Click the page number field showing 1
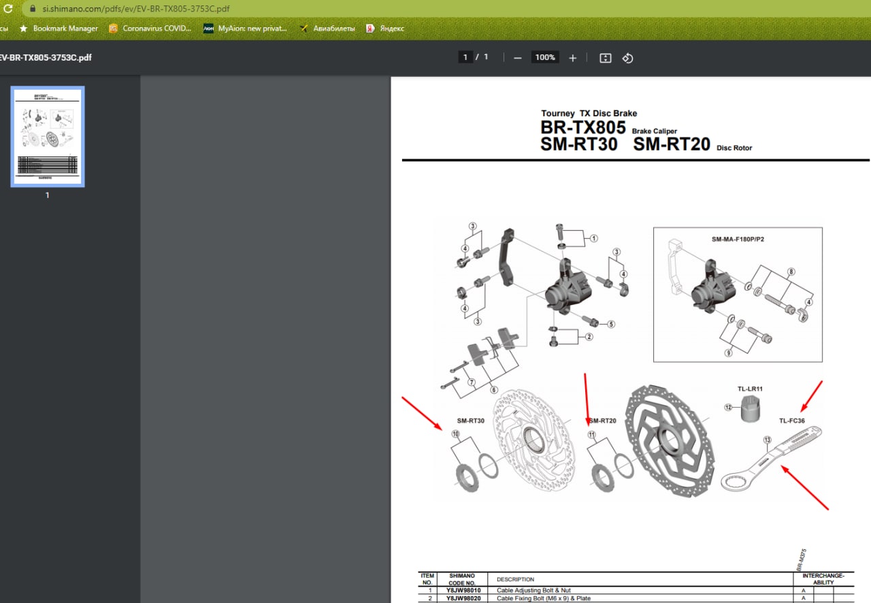 (465, 57)
